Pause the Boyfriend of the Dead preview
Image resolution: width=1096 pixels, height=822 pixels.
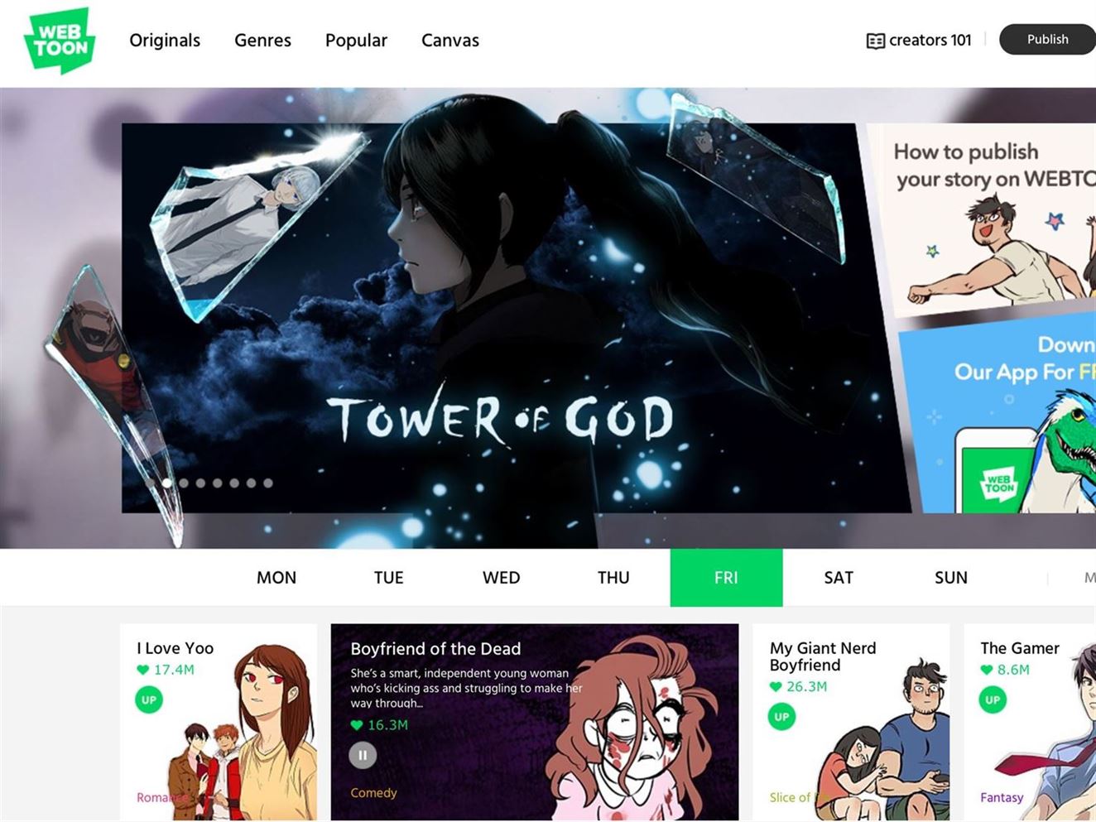363,755
